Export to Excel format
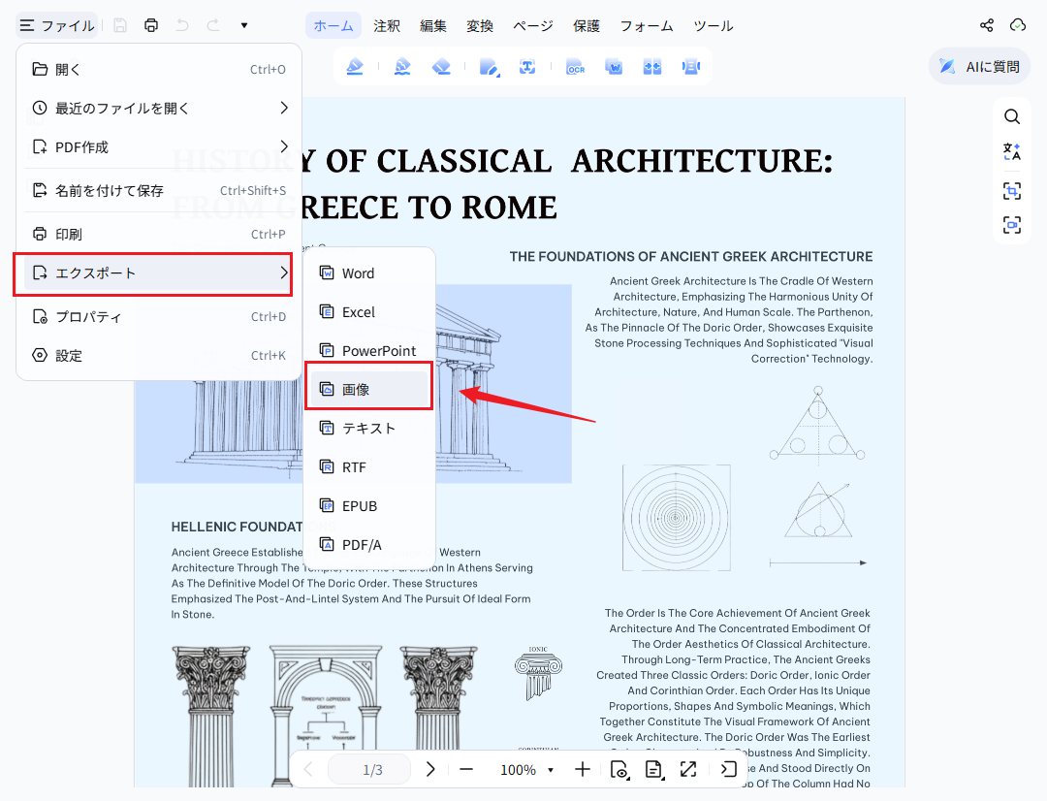The image size is (1047, 801). [369, 312]
